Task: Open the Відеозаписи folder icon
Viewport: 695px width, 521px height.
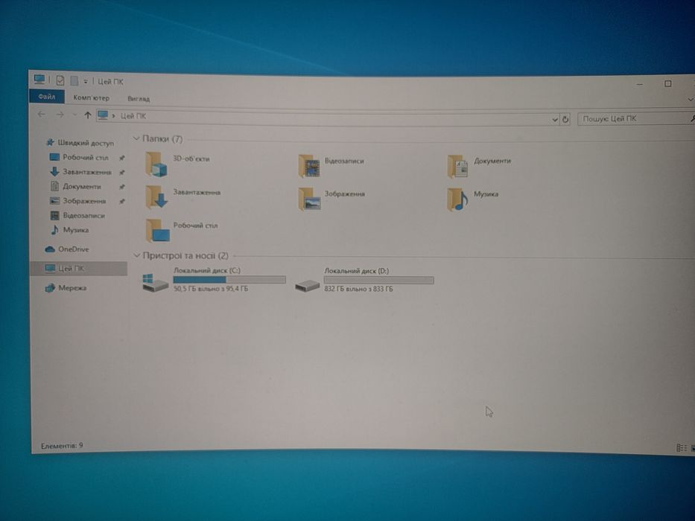Action: point(309,166)
